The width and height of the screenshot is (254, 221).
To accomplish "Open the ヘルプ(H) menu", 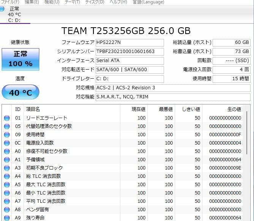I will (x=118, y=2).
